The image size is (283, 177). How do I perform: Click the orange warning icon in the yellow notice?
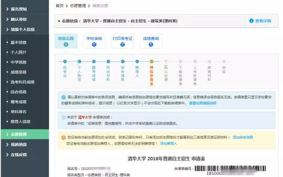pyautogui.click(x=64, y=138)
